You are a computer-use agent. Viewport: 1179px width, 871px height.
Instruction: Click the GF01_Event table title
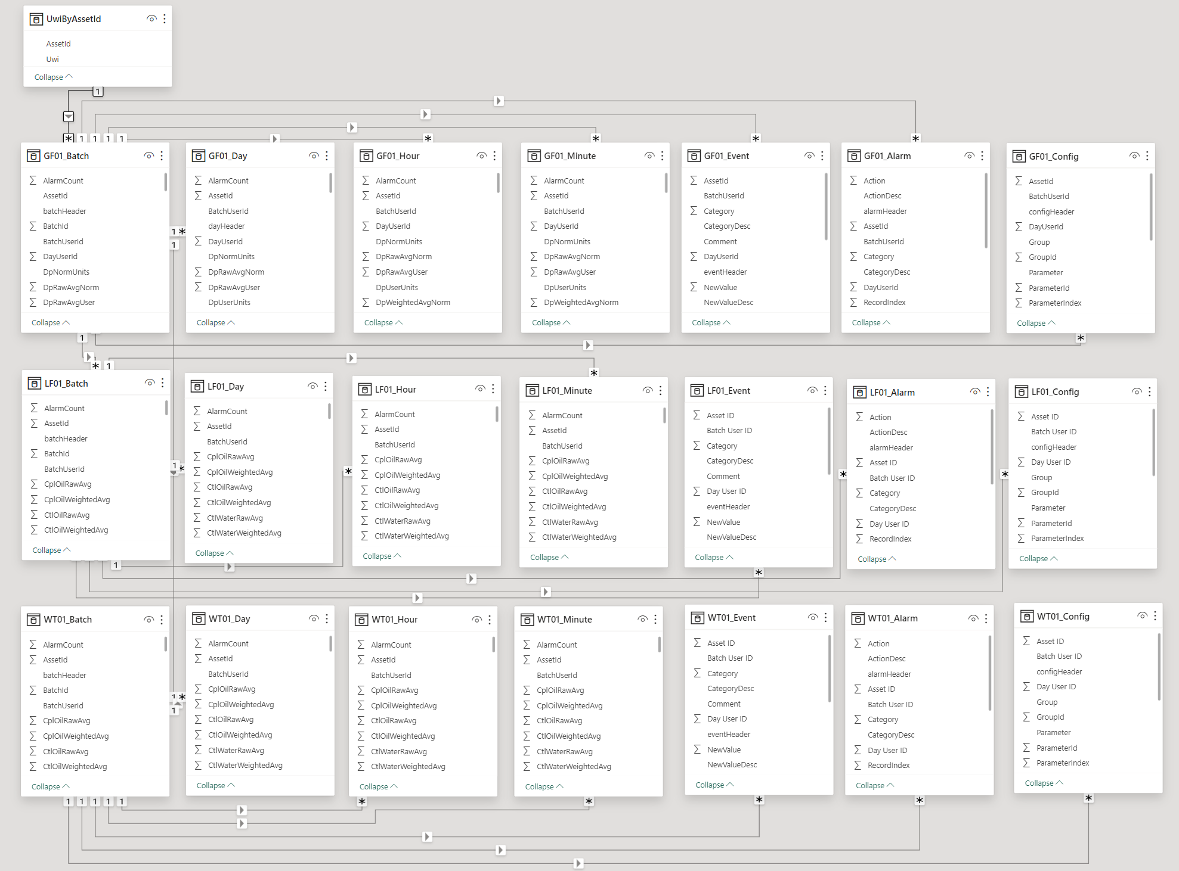point(726,156)
